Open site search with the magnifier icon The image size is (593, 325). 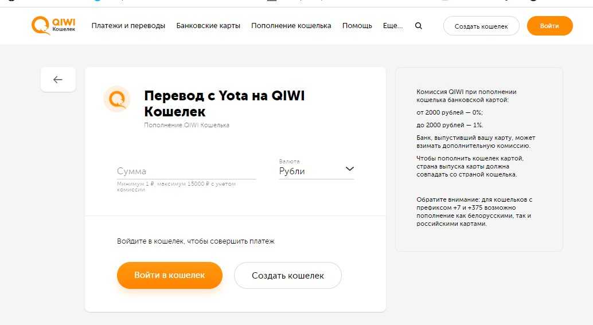tap(419, 26)
